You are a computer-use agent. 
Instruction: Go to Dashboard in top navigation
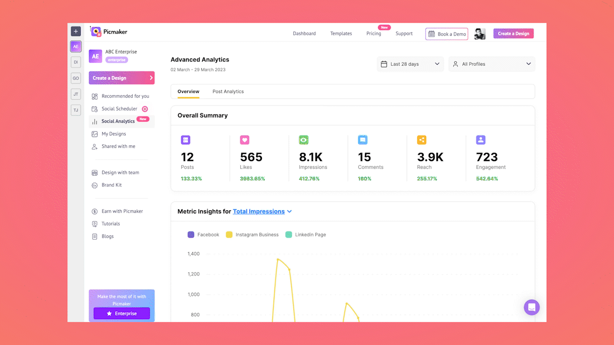pyautogui.click(x=305, y=34)
